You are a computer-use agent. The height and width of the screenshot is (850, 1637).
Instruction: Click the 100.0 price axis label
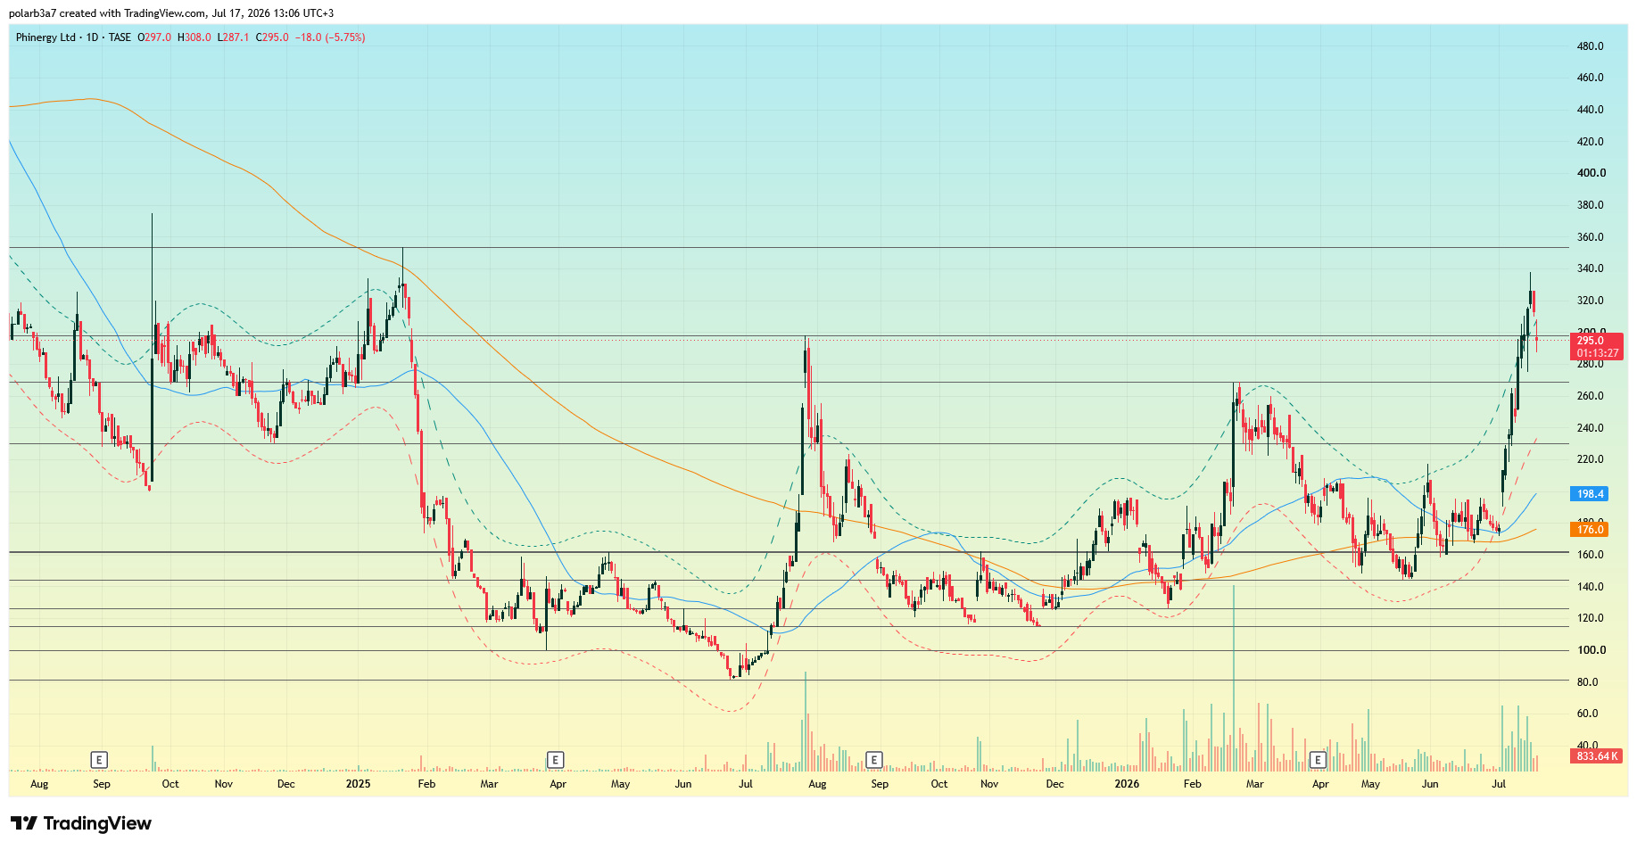tap(1592, 650)
